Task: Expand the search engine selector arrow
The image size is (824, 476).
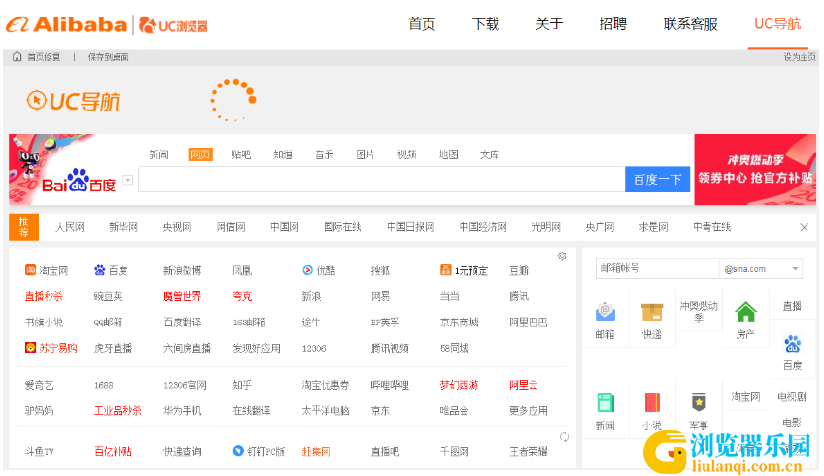Action: [127, 180]
